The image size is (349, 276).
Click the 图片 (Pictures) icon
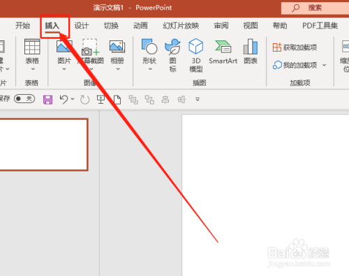click(64, 47)
